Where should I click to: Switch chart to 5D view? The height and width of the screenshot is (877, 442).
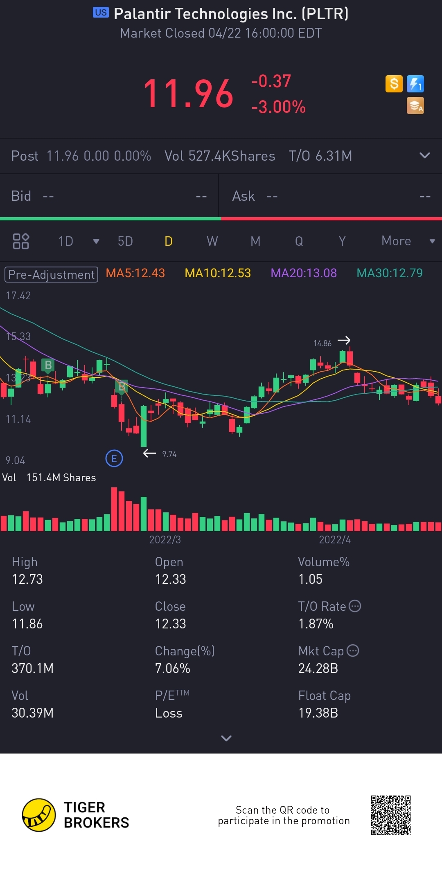(x=125, y=241)
